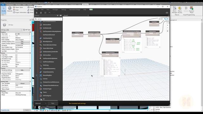Image resolution: width=203 pixels, height=114 pixels.
Task: Launch Dynamo Player from Revit ribbon
Action: [x=192, y=10]
